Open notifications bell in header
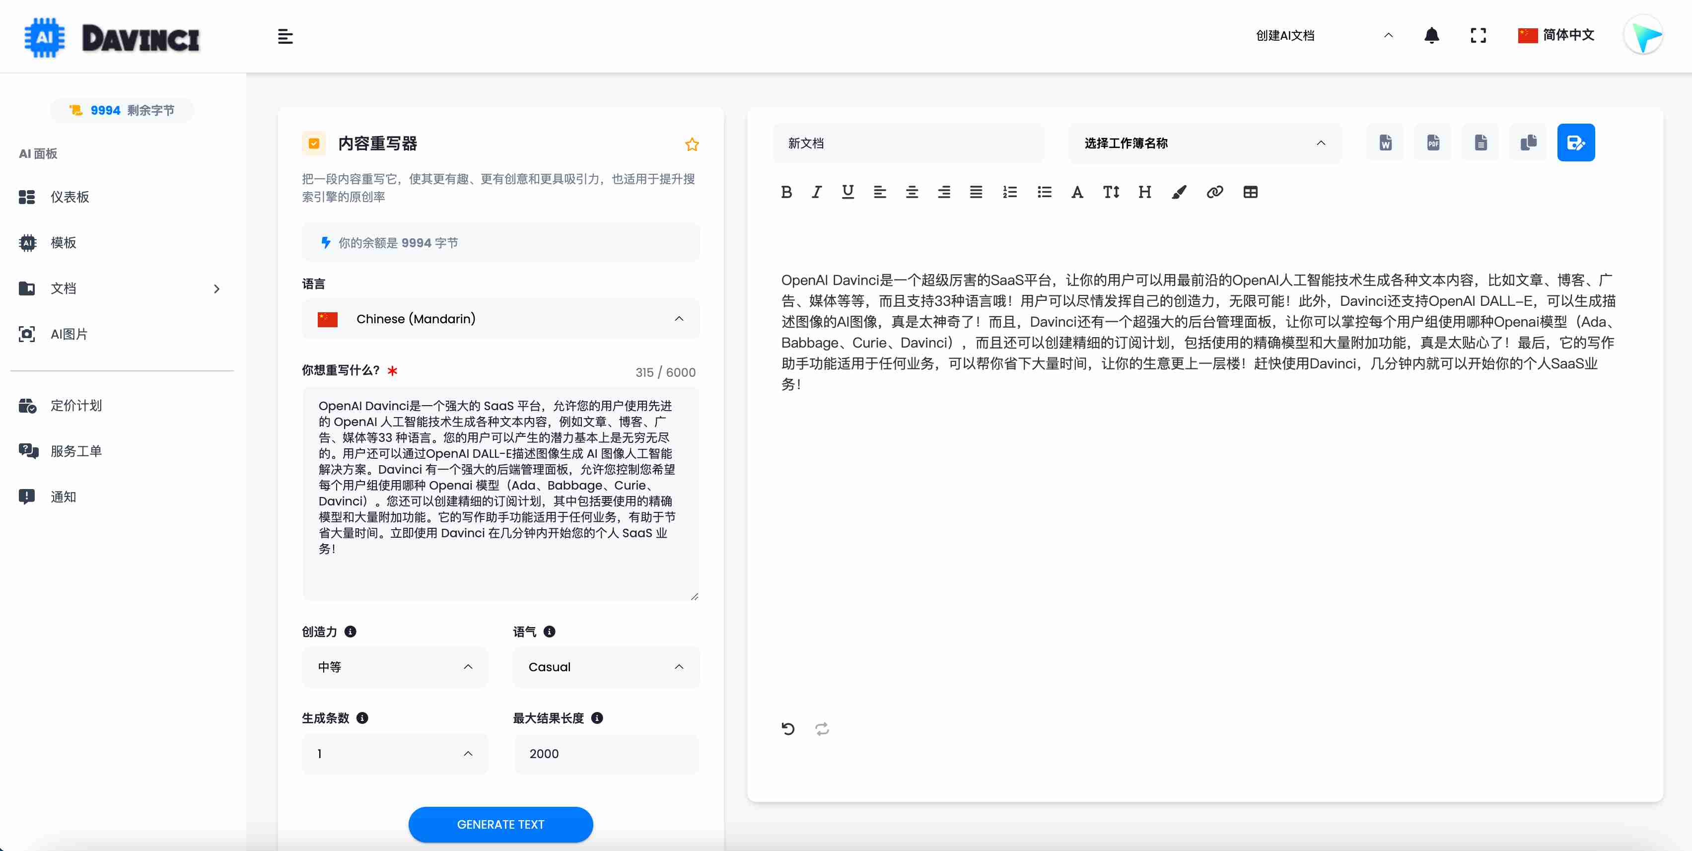Viewport: 1692px width, 851px height. point(1432,35)
